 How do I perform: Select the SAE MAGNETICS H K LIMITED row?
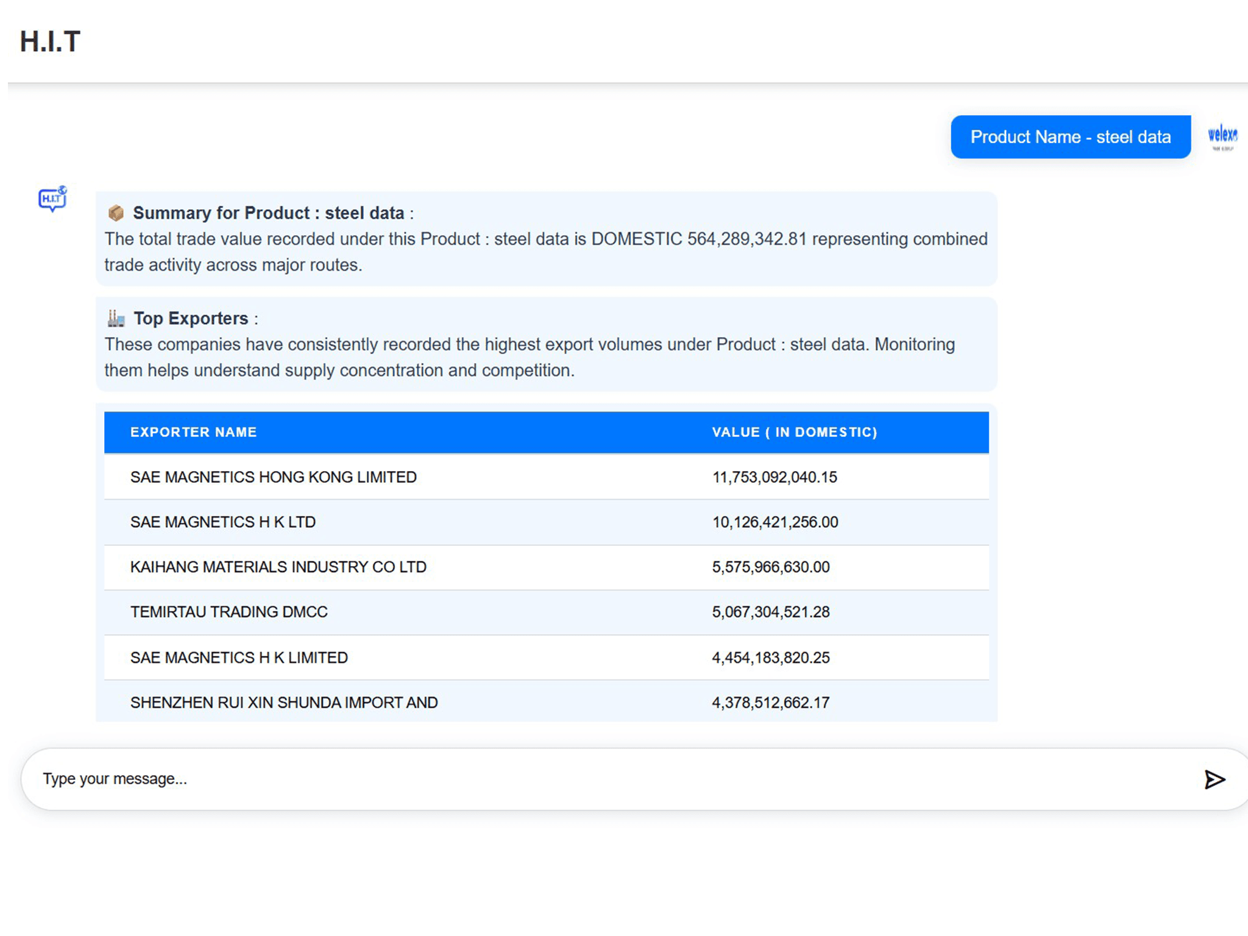239,658
